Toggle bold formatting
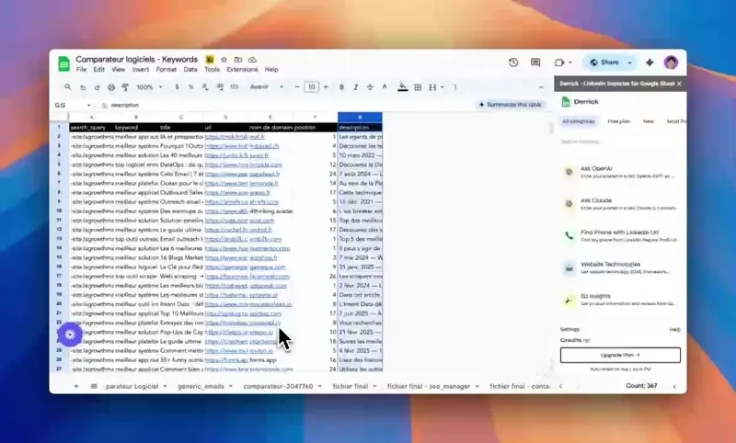The image size is (736, 443). point(341,87)
